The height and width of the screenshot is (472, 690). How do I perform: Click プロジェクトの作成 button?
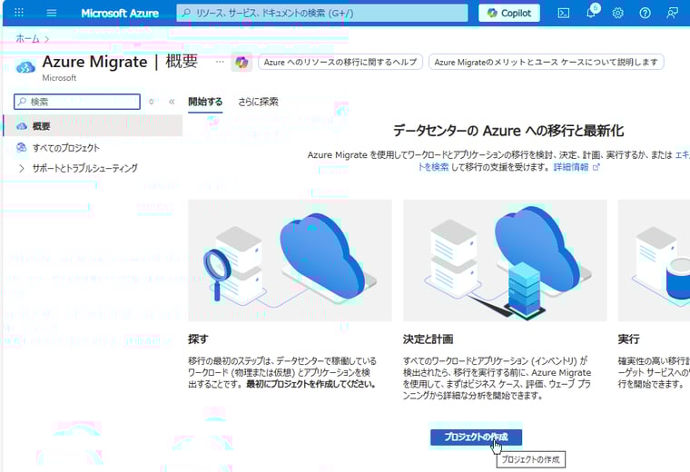click(x=476, y=437)
